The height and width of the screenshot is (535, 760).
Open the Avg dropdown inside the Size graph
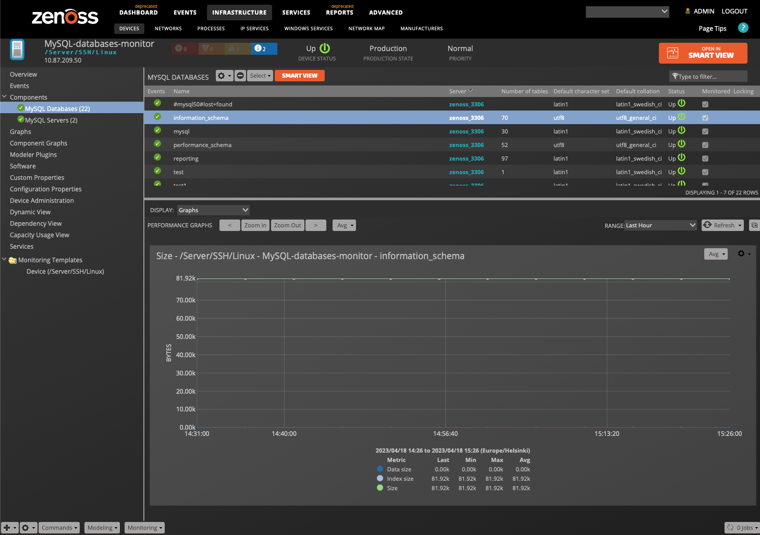(x=716, y=254)
